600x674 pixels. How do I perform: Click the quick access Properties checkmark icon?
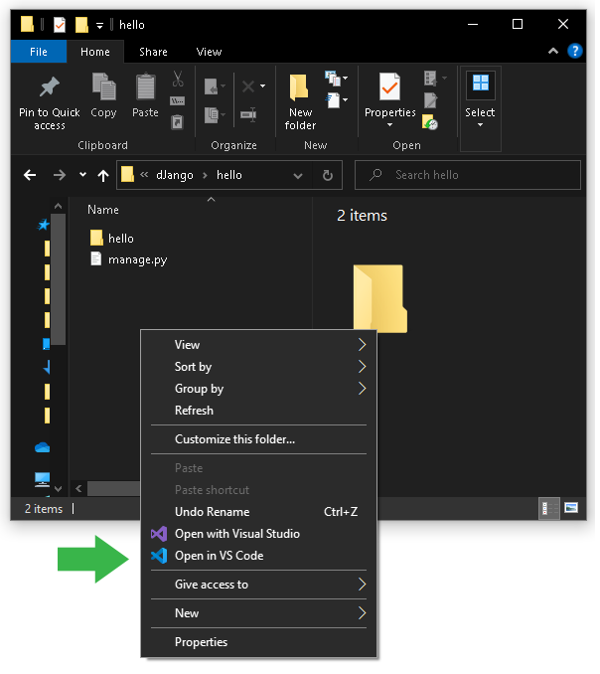[x=60, y=26]
